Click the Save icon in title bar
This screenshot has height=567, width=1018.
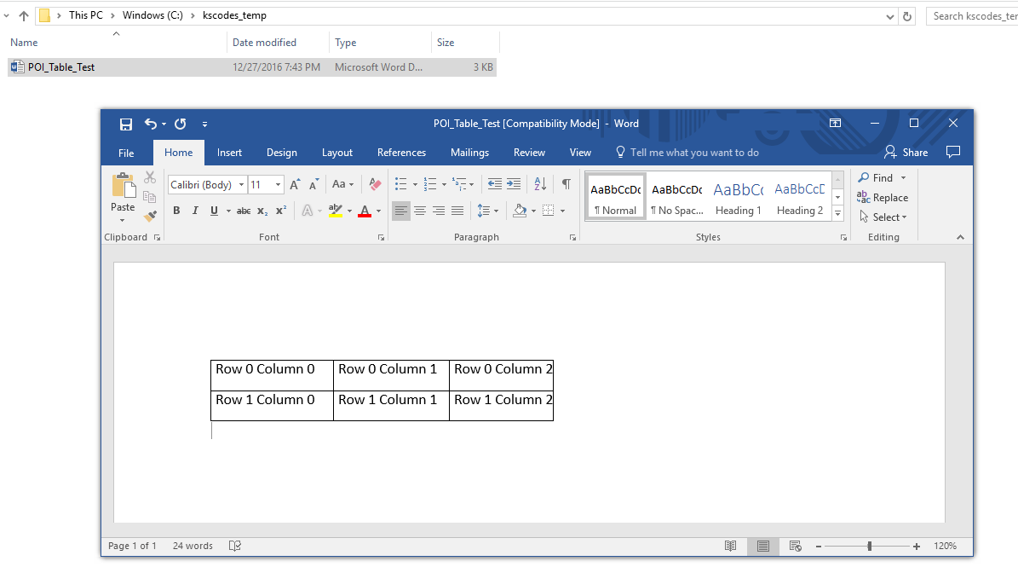pos(126,124)
